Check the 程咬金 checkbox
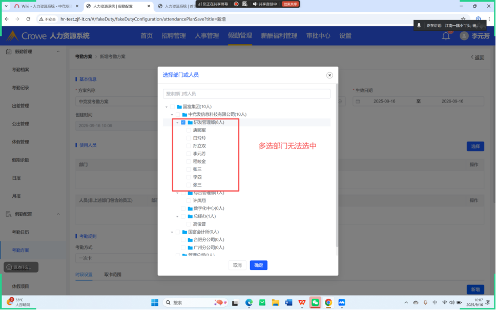This screenshot has height=310, width=496. (189, 161)
